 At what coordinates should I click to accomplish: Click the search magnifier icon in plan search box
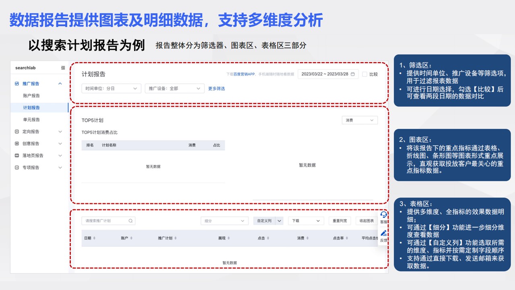(x=130, y=221)
